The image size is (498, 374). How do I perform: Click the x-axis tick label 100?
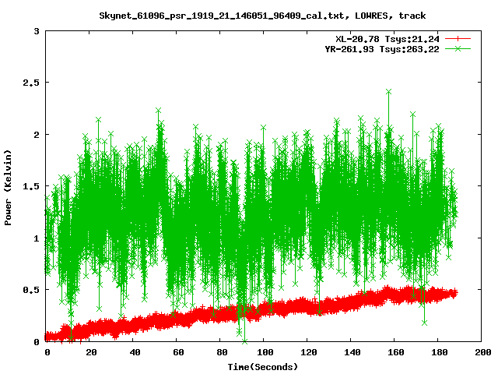265,352
